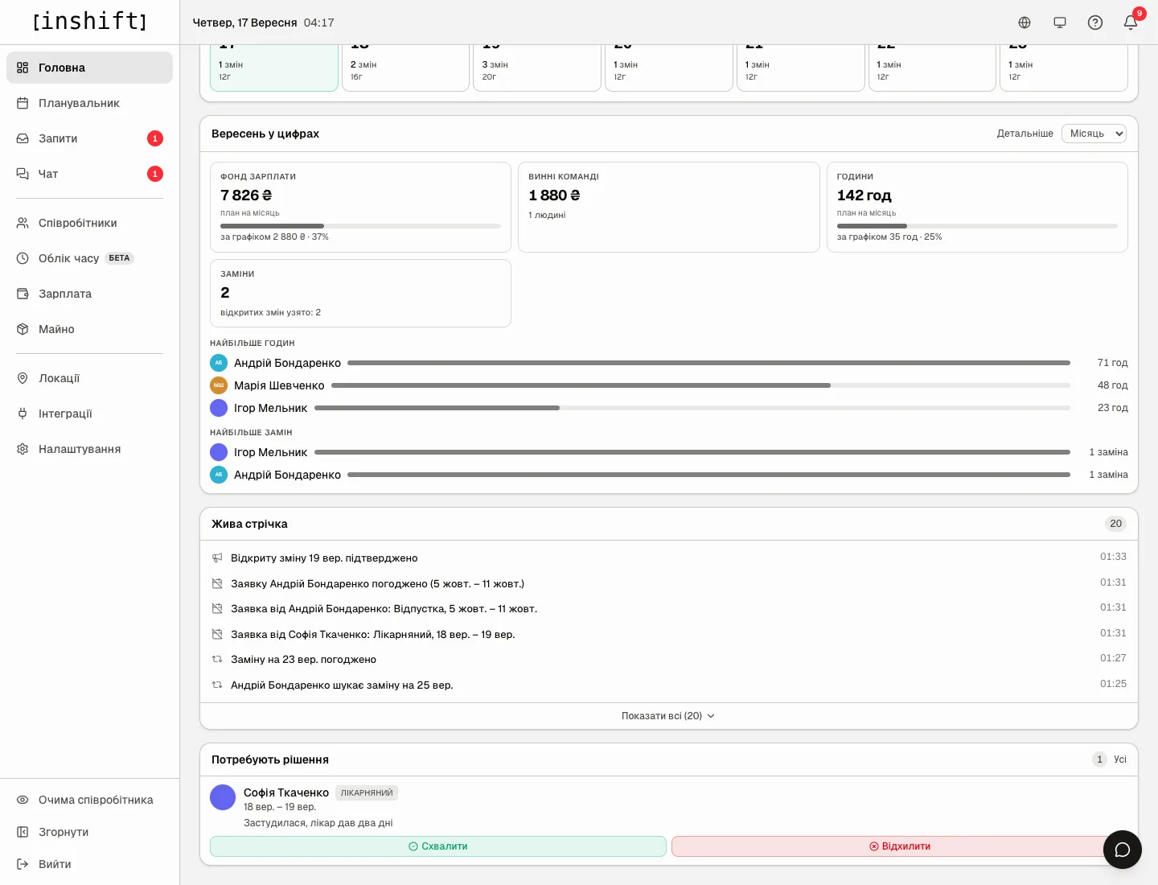Click Усі link in Потребують рішення
Viewport: 1158px width, 885px height.
[1120, 759]
